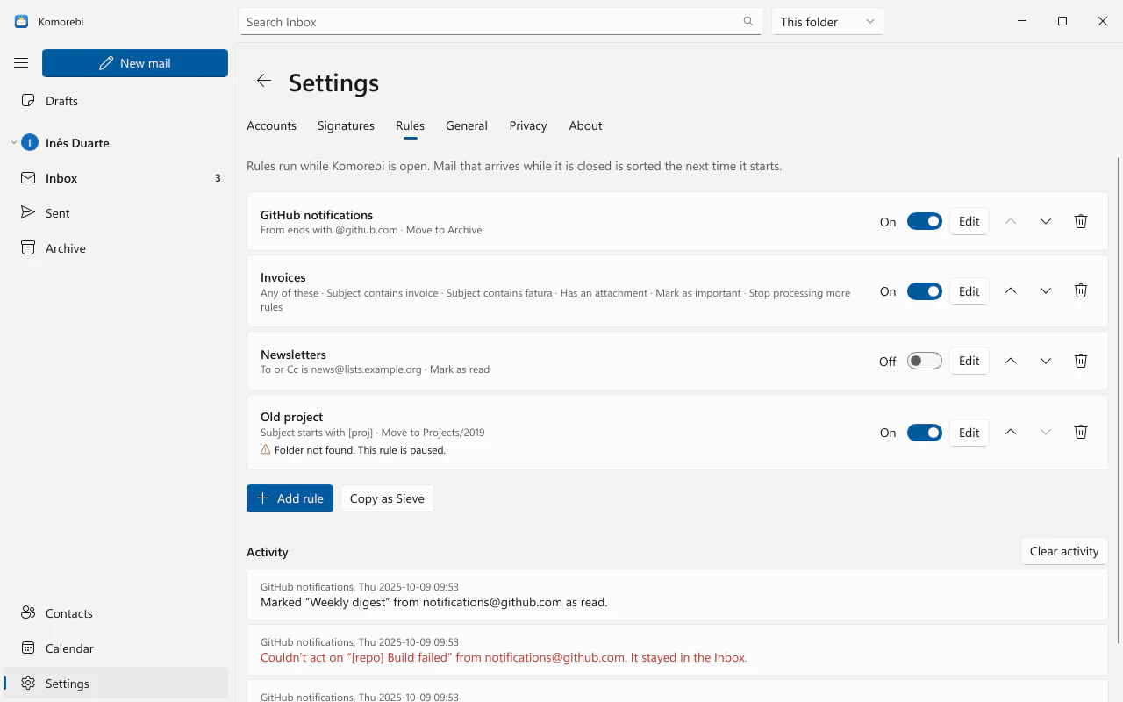Delete the Old project rule
Image resolution: width=1123 pixels, height=702 pixels.
pos(1081,433)
